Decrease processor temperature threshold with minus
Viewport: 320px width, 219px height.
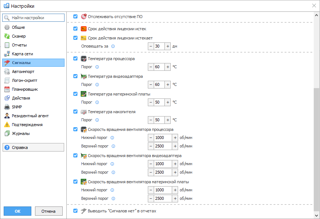click(x=151, y=67)
